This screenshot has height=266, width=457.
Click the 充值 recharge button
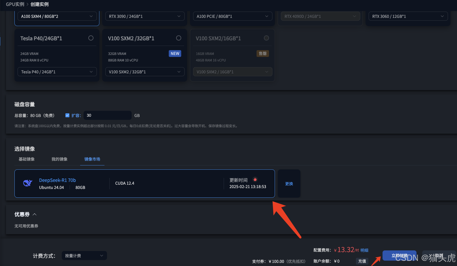[x=362, y=261]
